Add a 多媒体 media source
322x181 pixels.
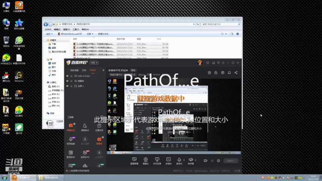click(168, 161)
